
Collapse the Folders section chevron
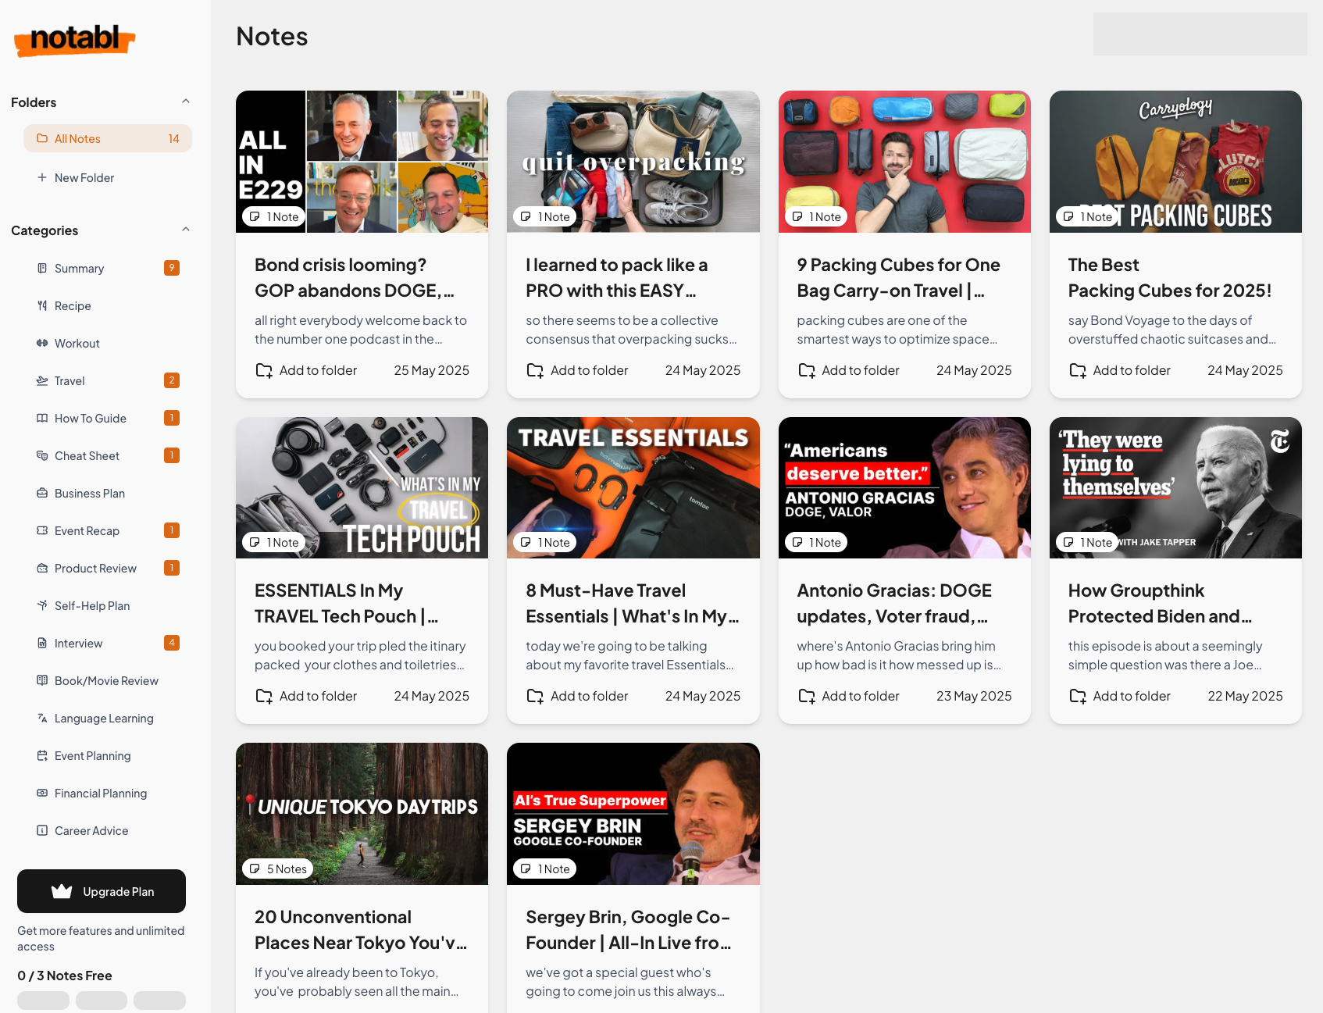(x=186, y=102)
